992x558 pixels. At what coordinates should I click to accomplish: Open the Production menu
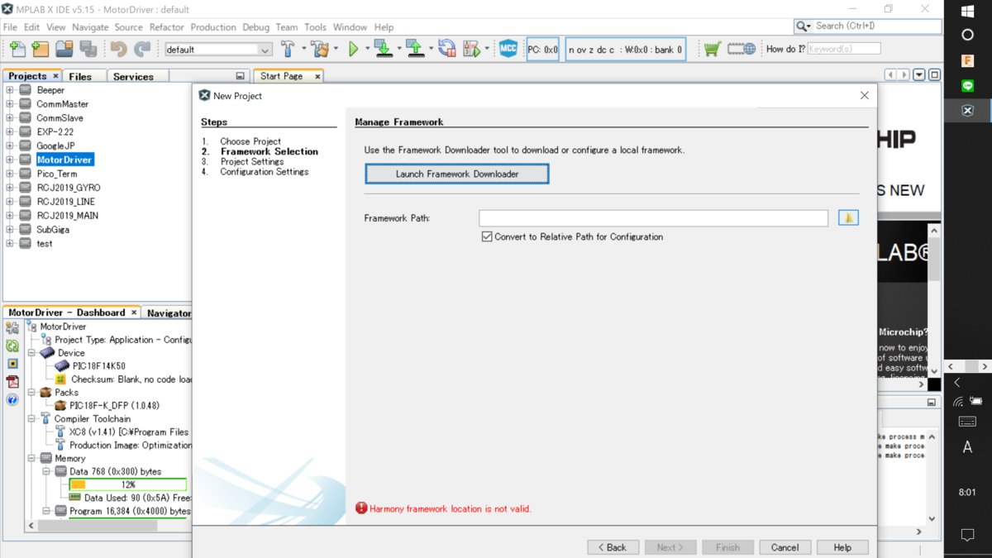pyautogui.click(x=213, y=27)
